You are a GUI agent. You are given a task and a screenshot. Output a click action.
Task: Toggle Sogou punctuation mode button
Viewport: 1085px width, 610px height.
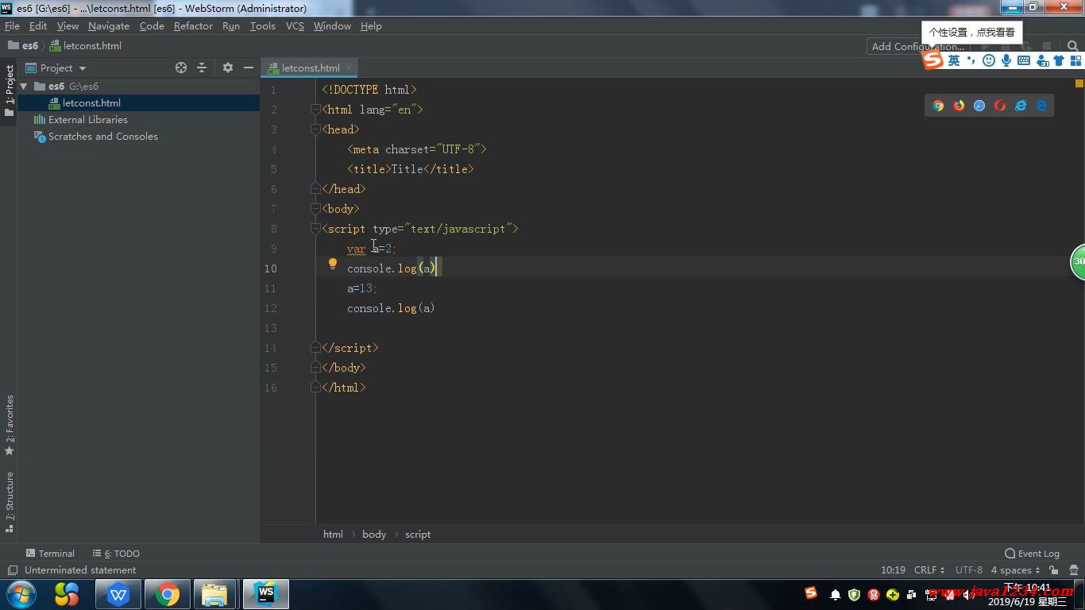click(x=971, y=60)
